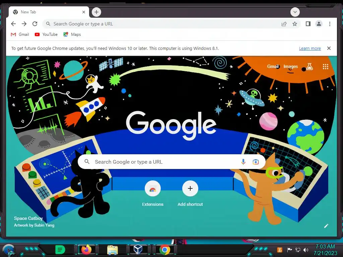Click the Google search box

(172, 162)
